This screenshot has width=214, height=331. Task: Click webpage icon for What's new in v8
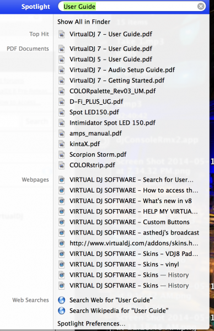[61, 201]
